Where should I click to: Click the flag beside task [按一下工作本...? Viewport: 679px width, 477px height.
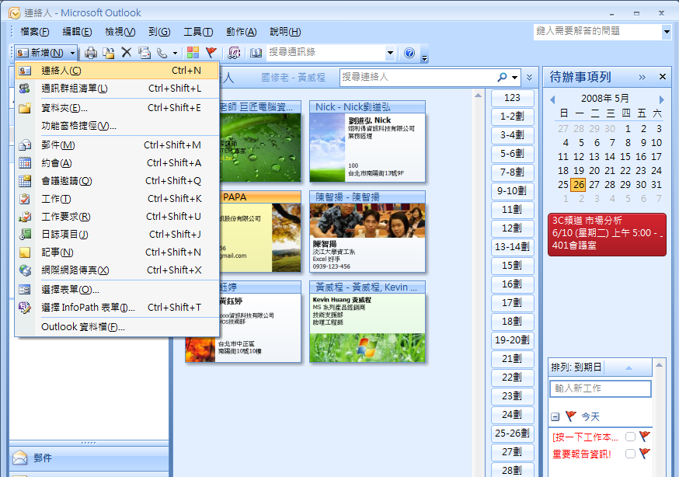coord(645,436)
